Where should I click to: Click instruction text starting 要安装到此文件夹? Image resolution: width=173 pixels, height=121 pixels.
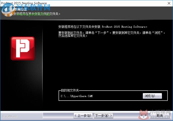pyautogui.click(x=111, y=34)
